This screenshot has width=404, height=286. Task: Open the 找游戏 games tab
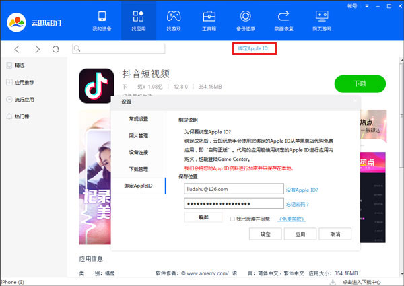174,21
